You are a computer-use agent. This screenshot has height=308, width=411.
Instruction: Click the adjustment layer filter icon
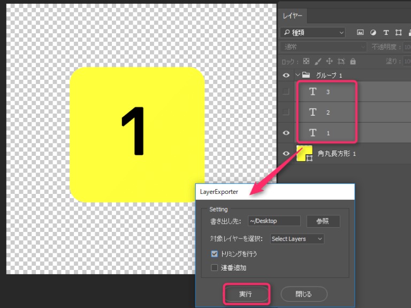[x=373, y=33]
